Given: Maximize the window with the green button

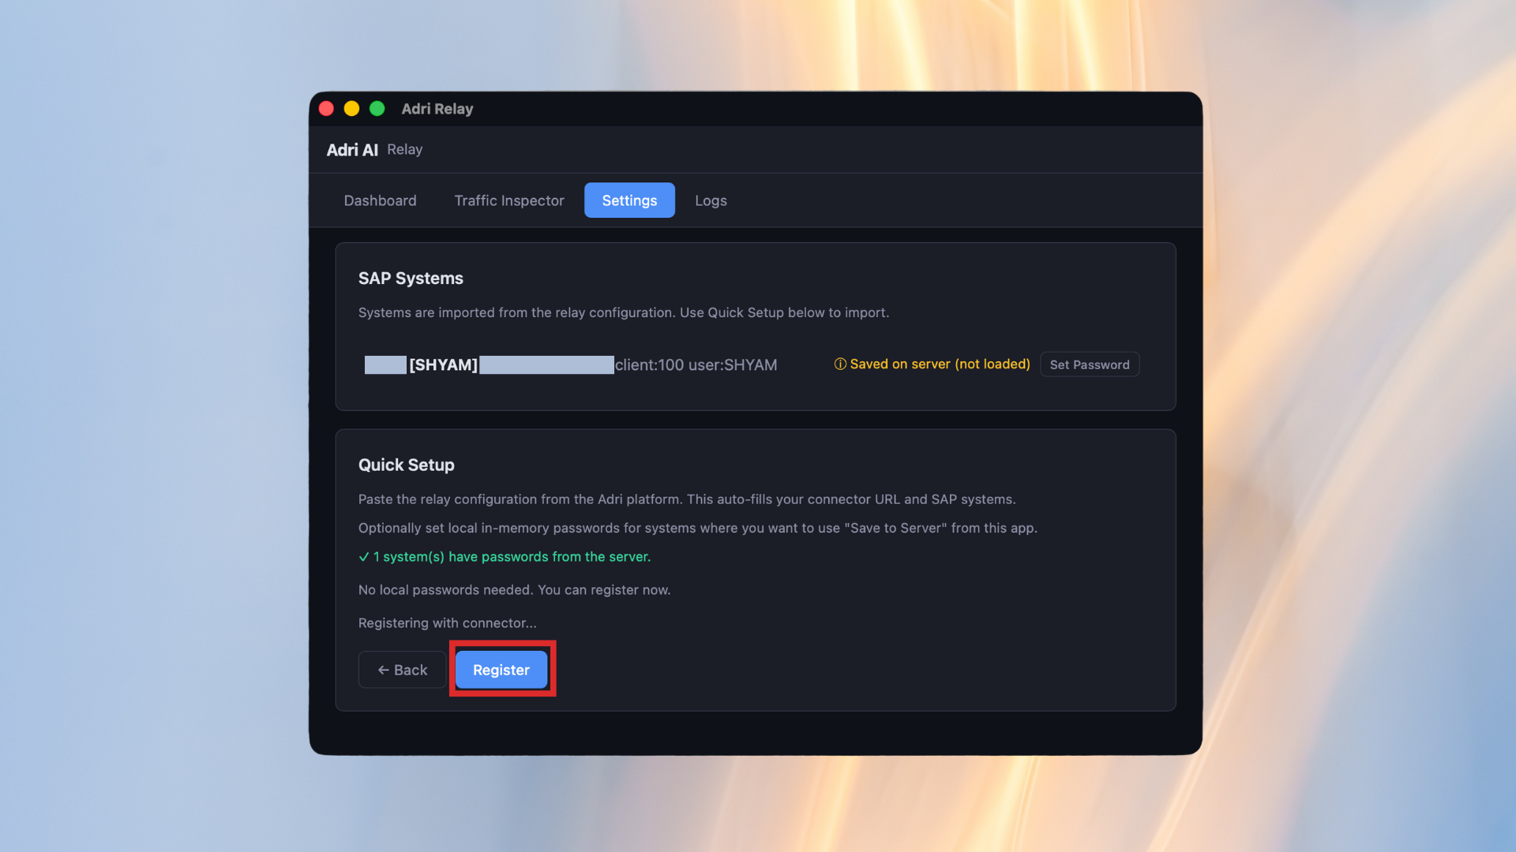Looking at the screenshot, I should [377, 109].
